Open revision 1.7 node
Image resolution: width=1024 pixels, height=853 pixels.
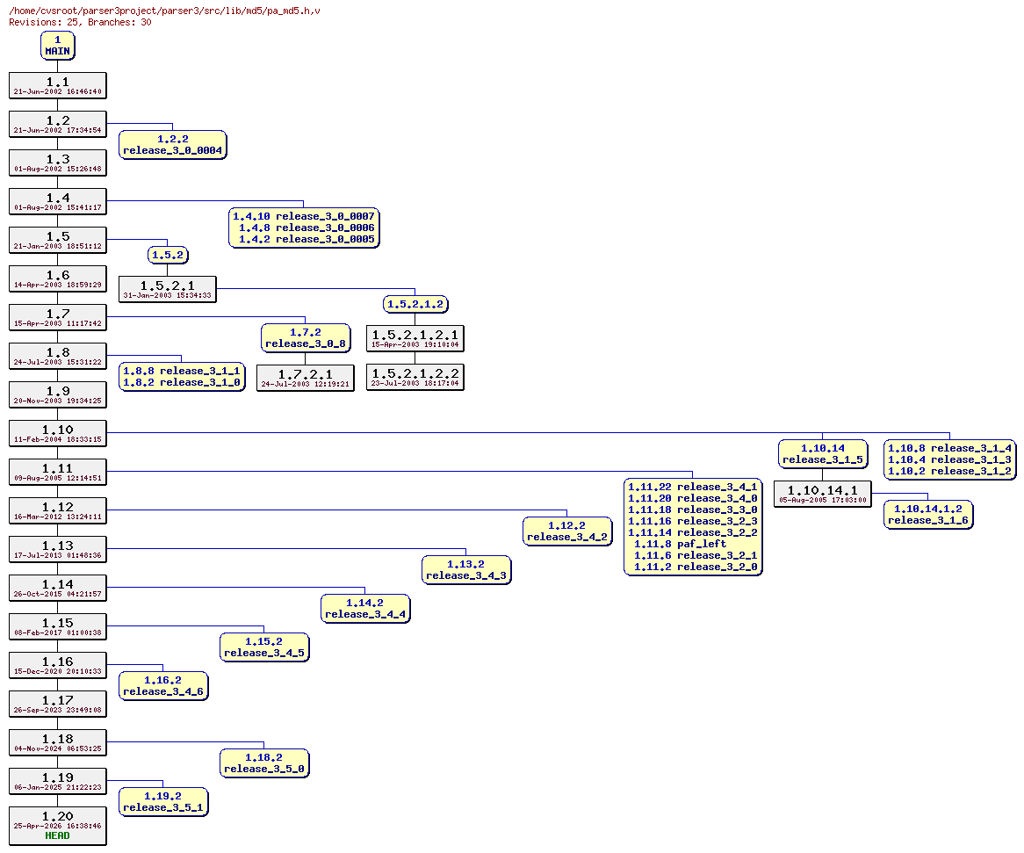pos(57,317)
